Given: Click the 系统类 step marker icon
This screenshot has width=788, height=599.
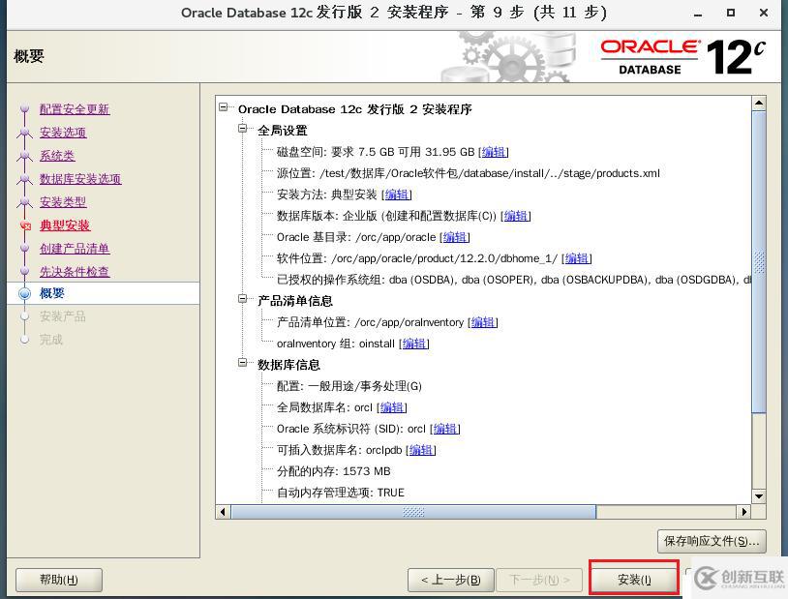Looking at the screenshot, I should point(24,156).
